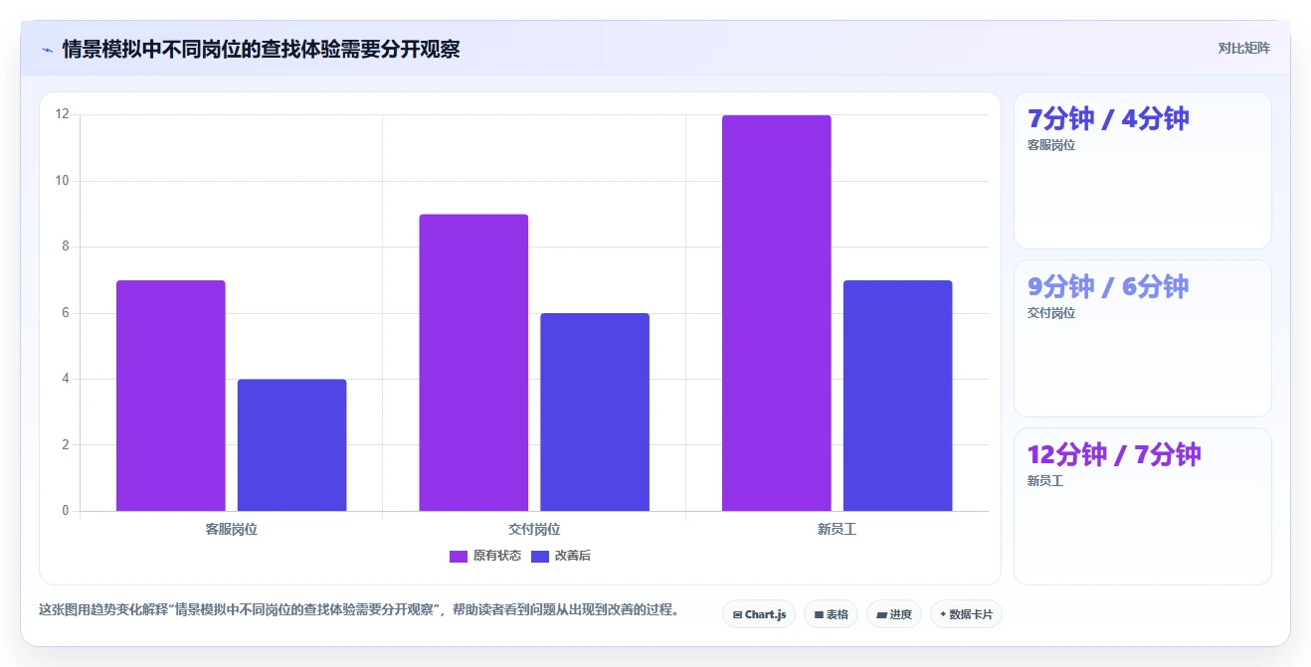Toggle the 原有状态 legend entry
The width and height of the screenshot is (1311, 667).
485,556
